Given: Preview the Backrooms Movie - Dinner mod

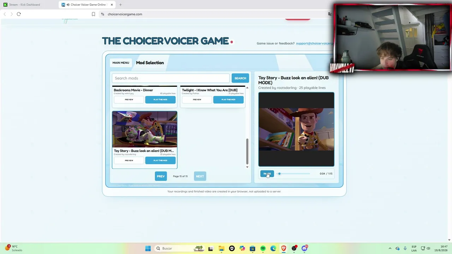Looking at the screenshot, I should tap(129, 99).
